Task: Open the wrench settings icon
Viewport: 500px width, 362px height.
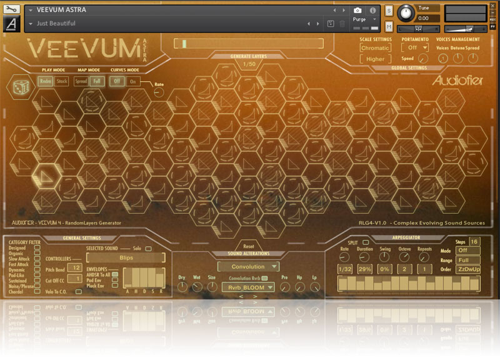Action: (12, 10)
